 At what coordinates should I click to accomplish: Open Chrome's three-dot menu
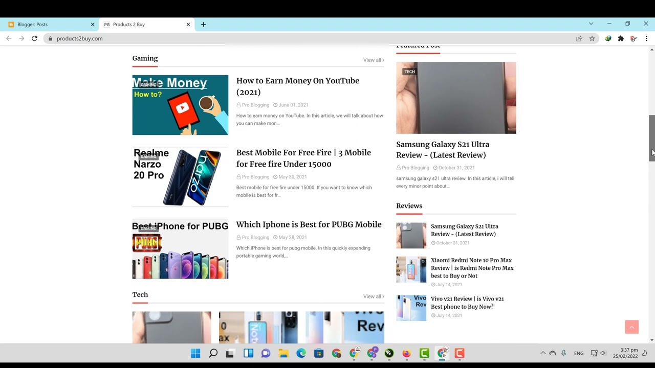(646, 38)
